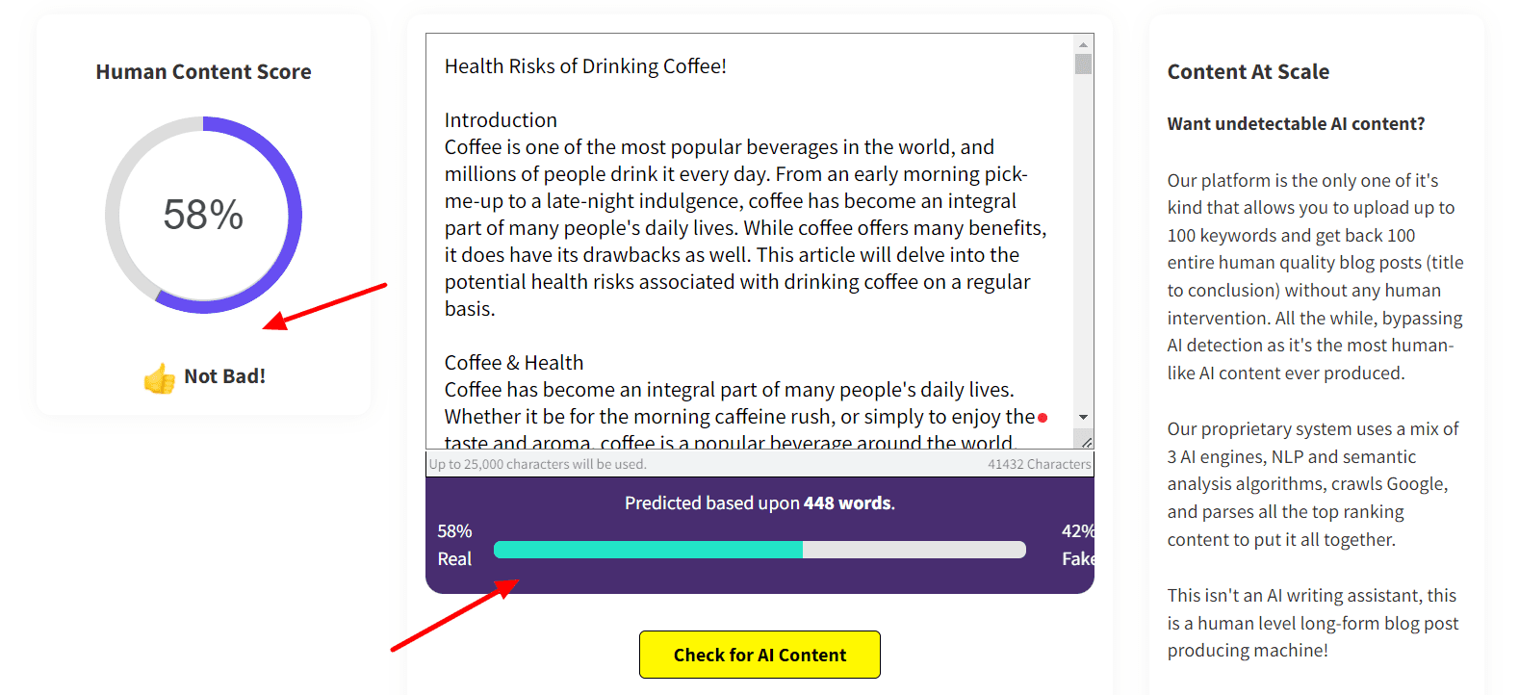Place cursor on the Introduction line in the text box

click(x=501, y=120)
